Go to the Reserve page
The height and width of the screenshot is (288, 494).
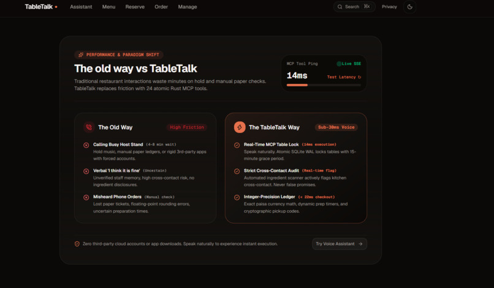point(135,7)
